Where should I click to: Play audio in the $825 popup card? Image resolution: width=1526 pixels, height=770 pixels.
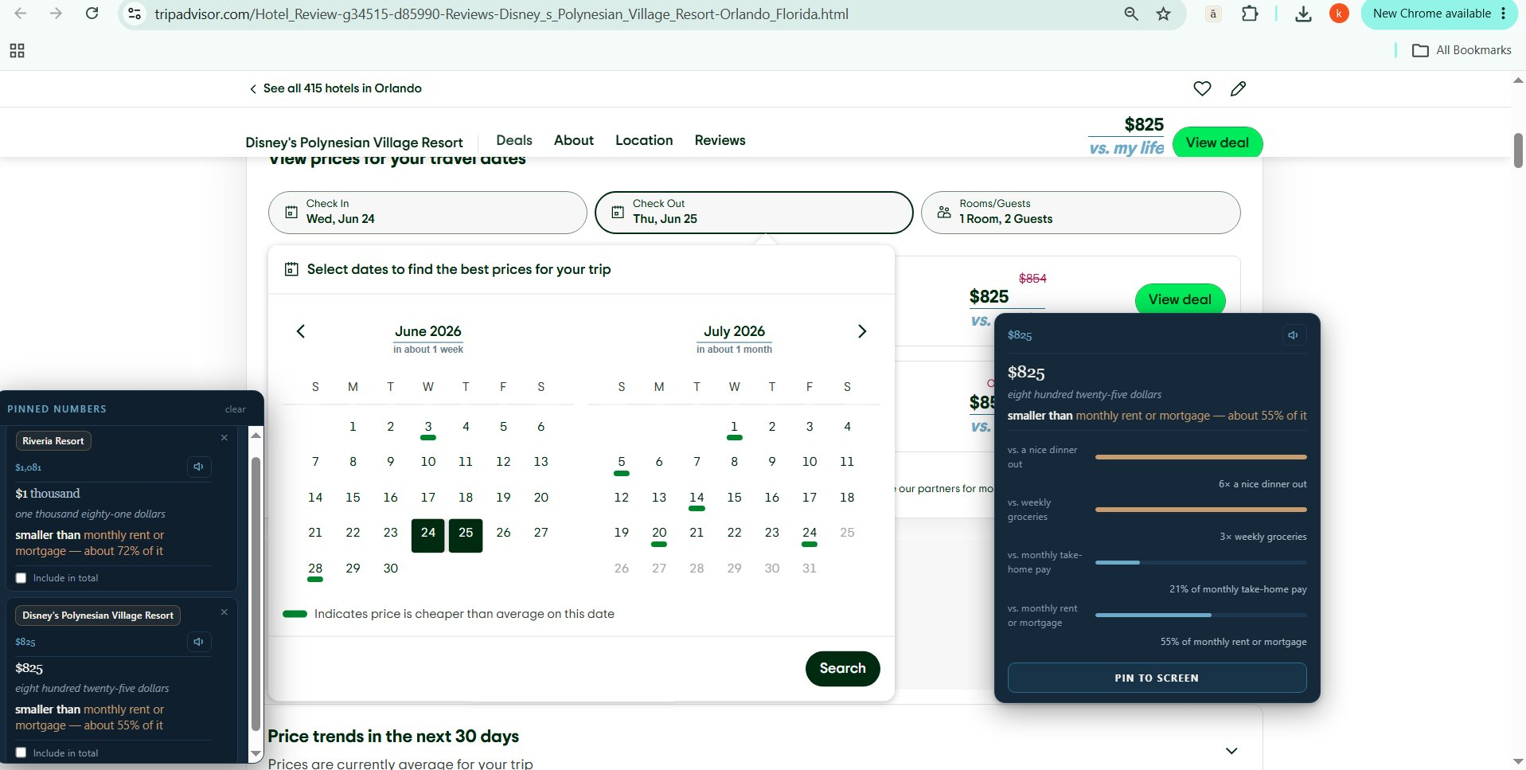[x=1294, y=335]
